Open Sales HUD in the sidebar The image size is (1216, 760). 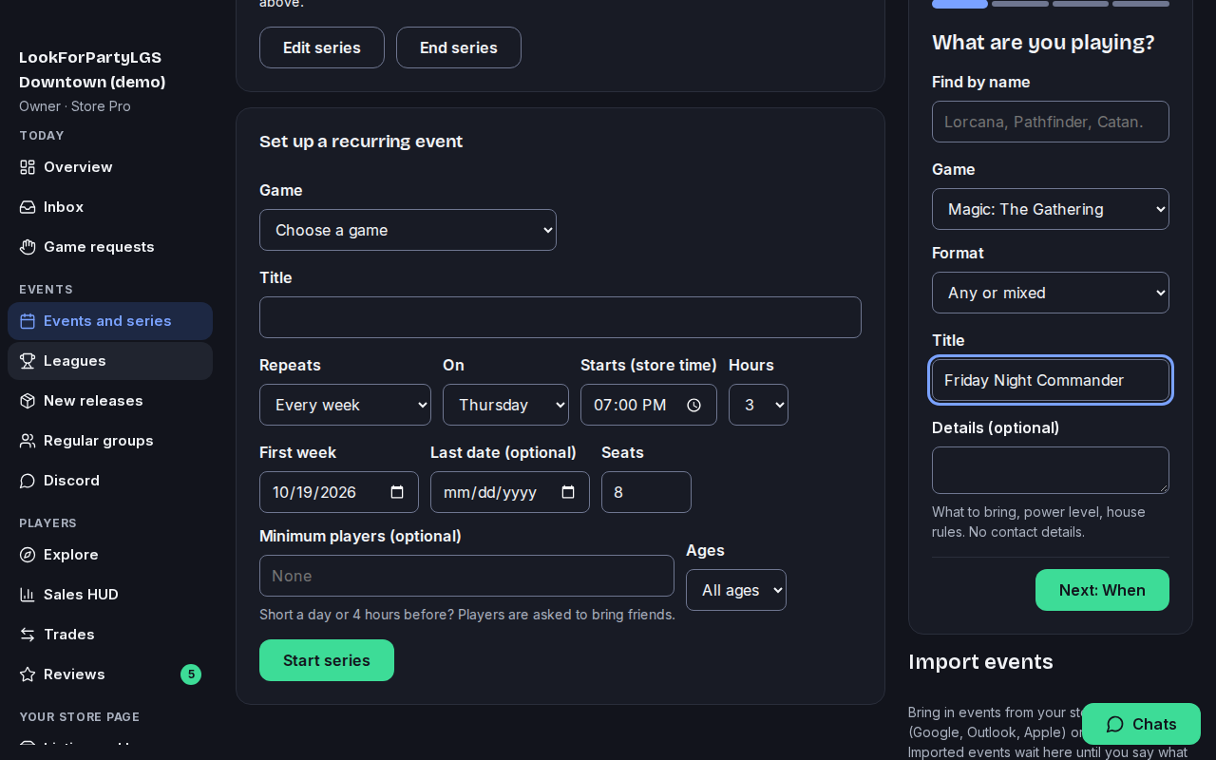pos(110,595)
